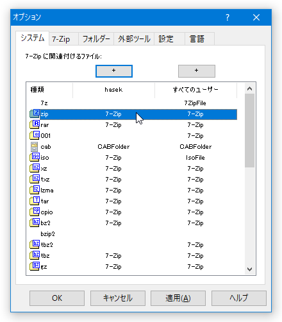Screen dimensions: 282x322
Task: Click the question mark help icon in title bar
Action: tap(228, 17)
